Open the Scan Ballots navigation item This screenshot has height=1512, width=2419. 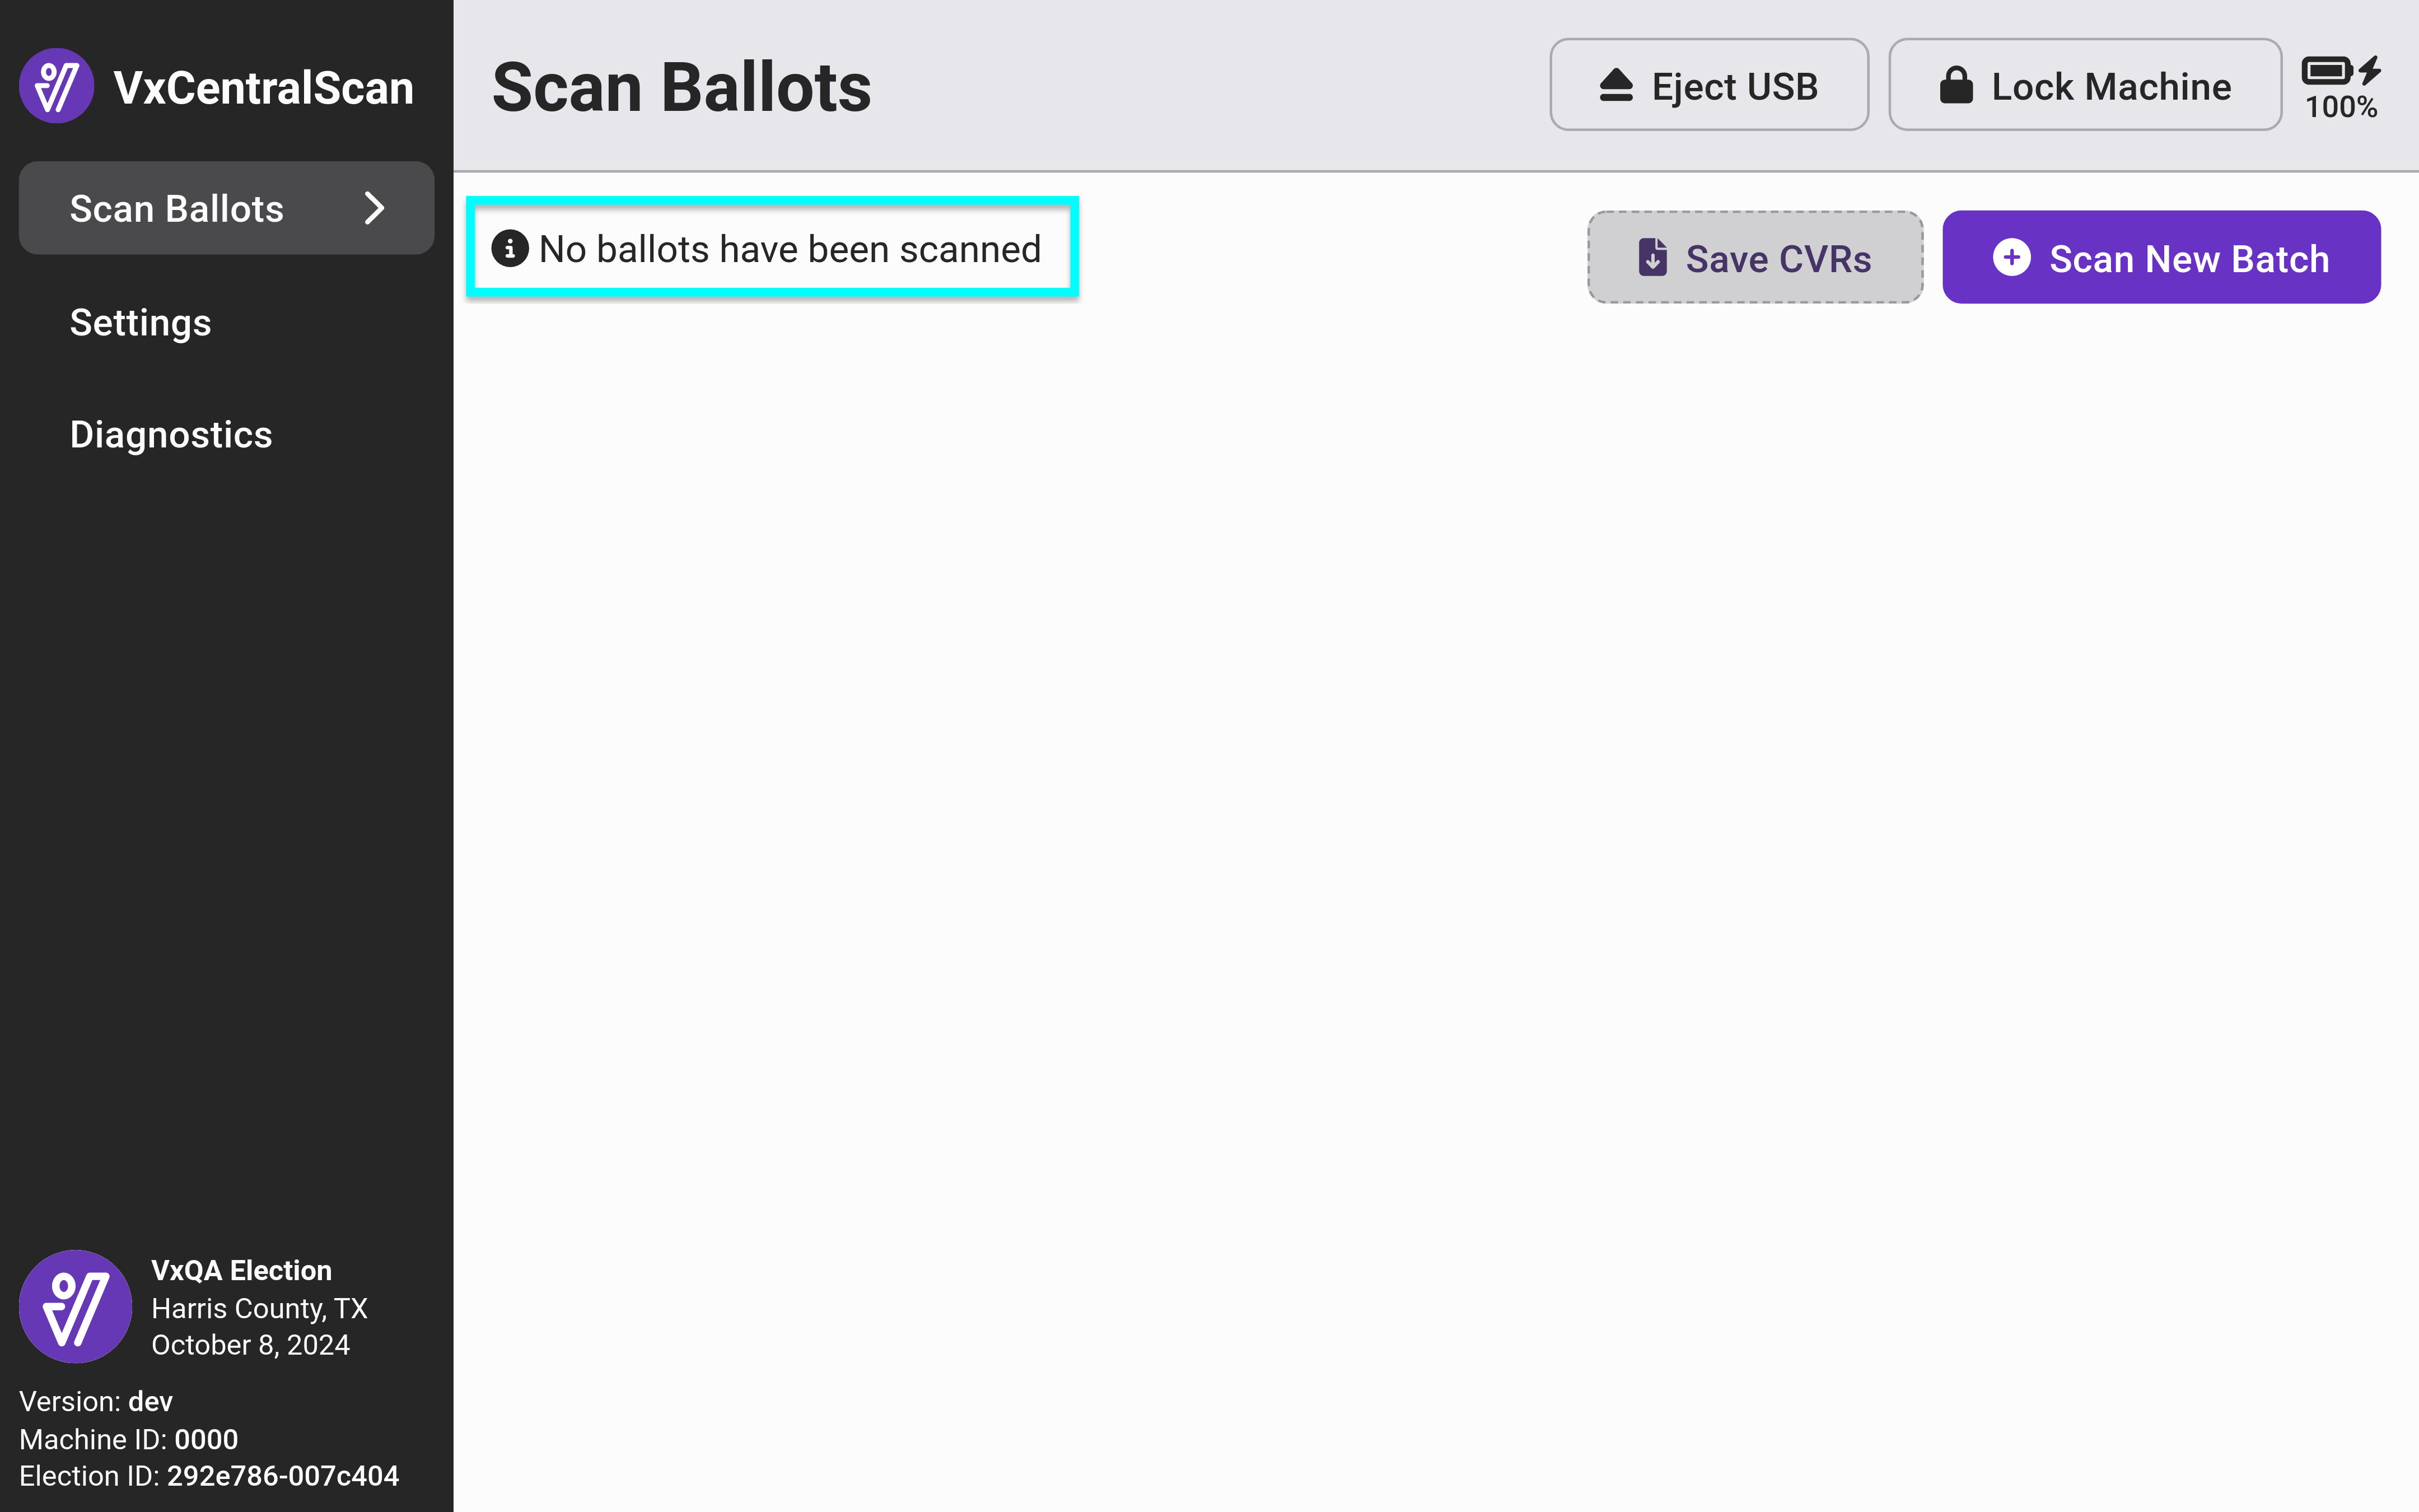(177, 209)
